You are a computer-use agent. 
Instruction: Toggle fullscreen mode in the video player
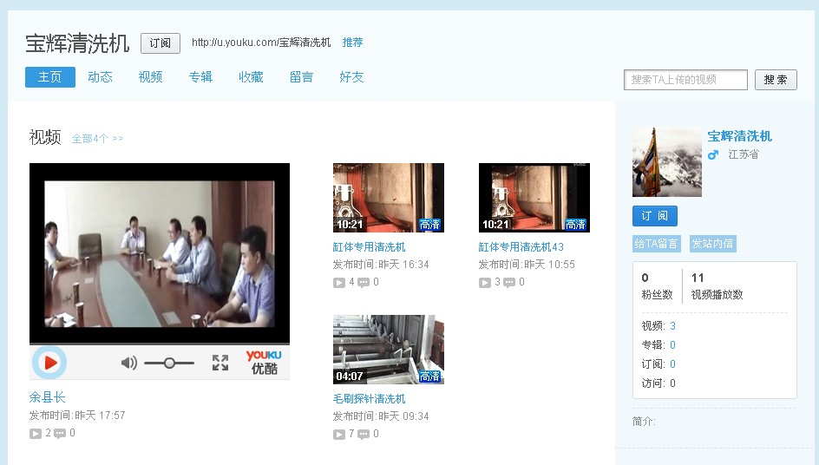[x=220, y=363]
